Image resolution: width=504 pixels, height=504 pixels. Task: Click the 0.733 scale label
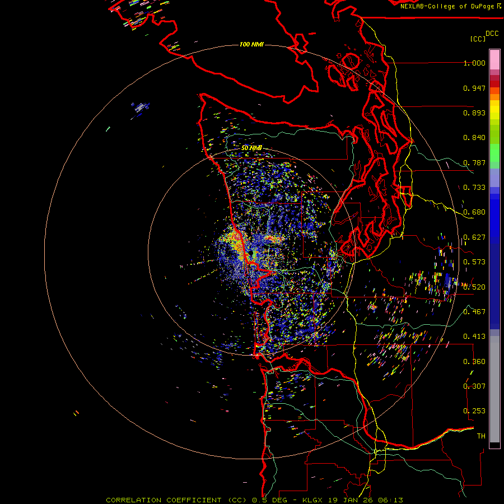pyautogui.click(x=474, y=188)
